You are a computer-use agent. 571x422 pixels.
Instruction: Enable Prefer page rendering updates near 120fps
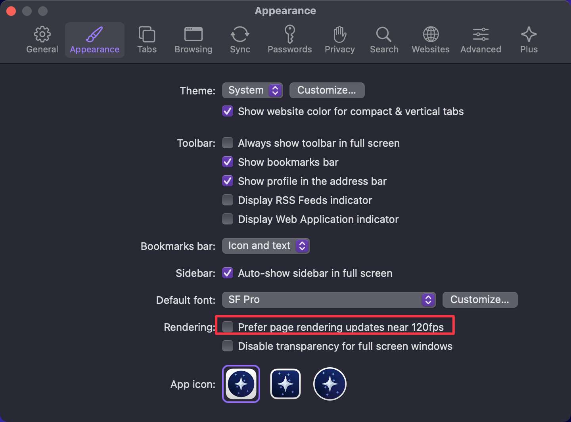point(228,327)
